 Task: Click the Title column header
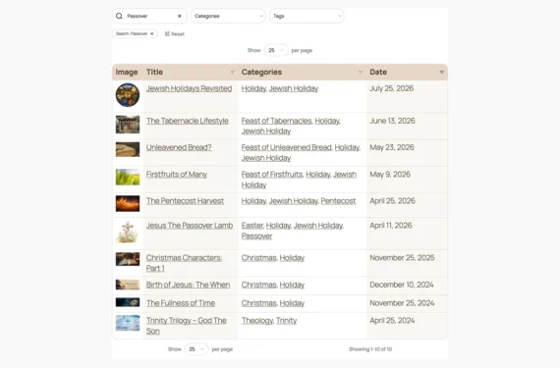click(x=154, y=72)
